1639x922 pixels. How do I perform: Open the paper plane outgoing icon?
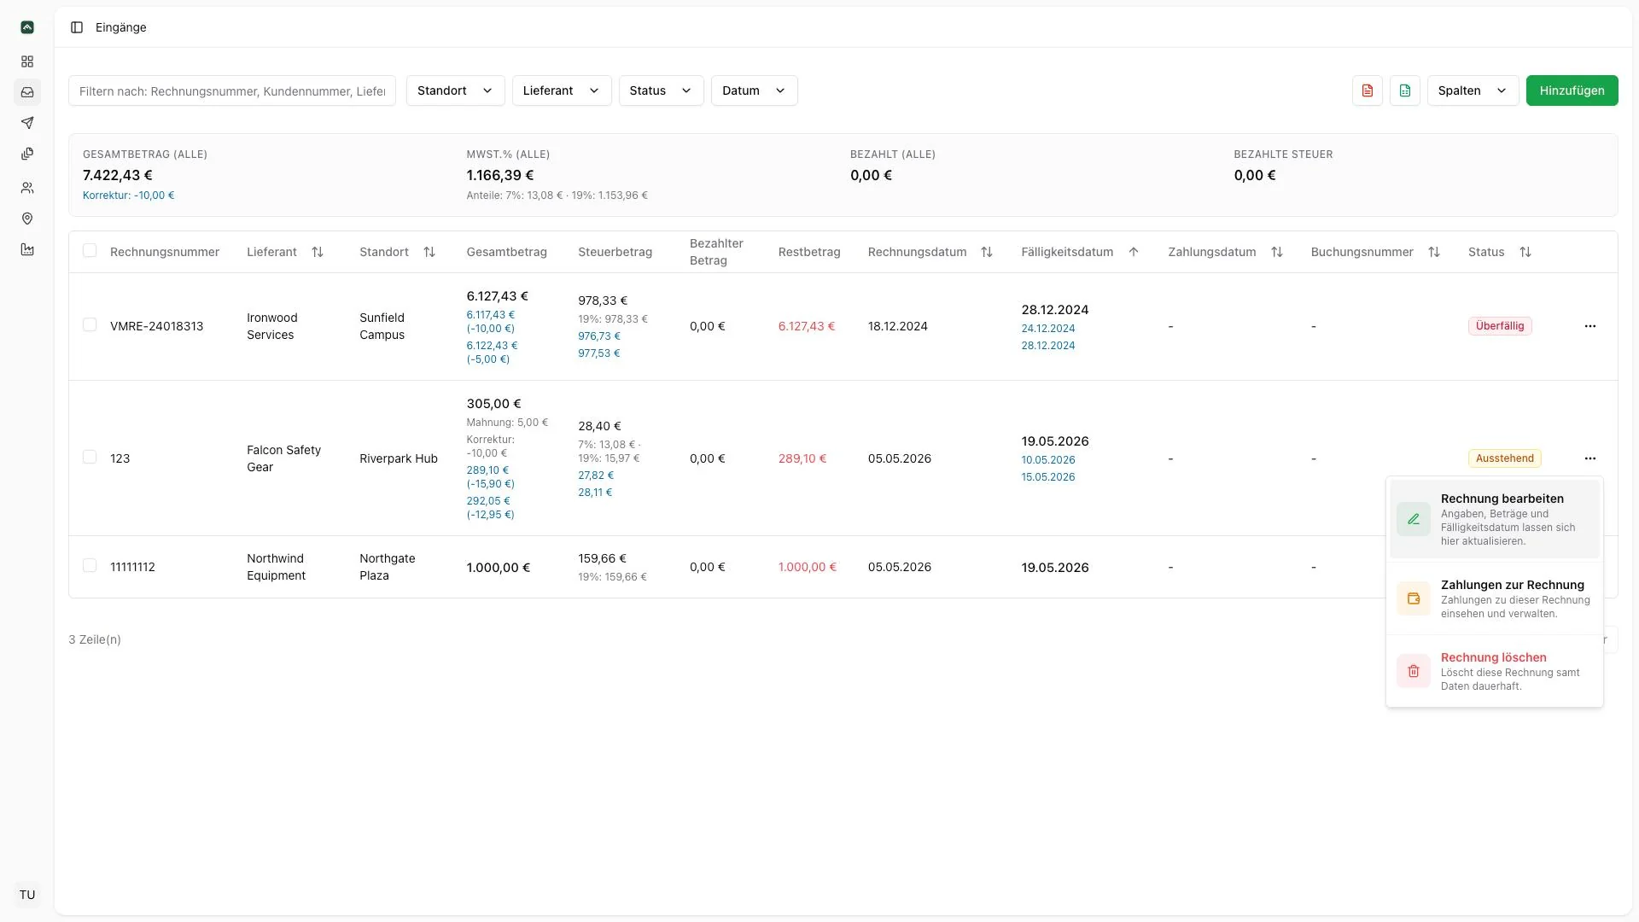[27, 123]
